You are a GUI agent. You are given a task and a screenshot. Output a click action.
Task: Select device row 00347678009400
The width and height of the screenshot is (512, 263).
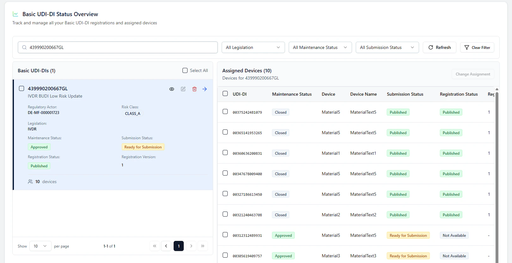(x=225, y=173)
